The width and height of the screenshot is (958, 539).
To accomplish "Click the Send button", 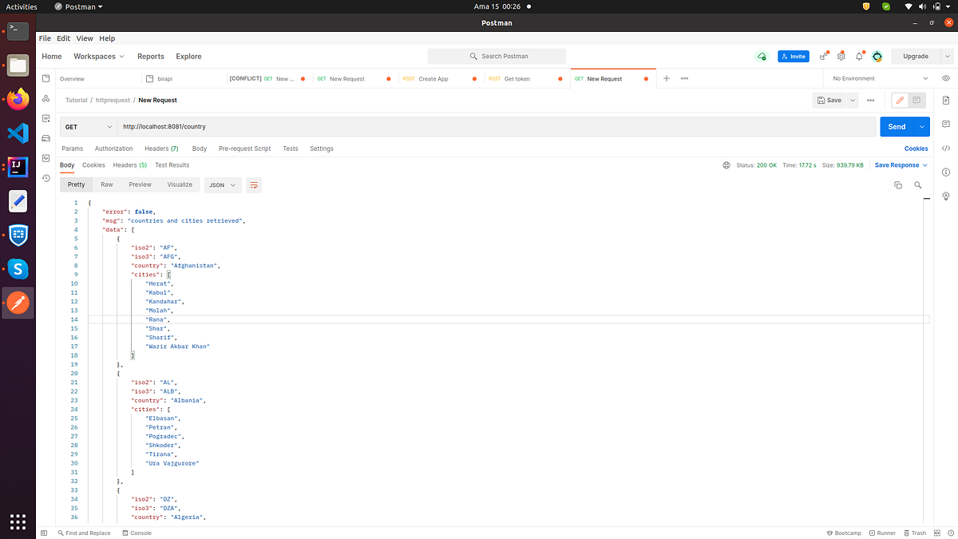I will tap(896, 126).
